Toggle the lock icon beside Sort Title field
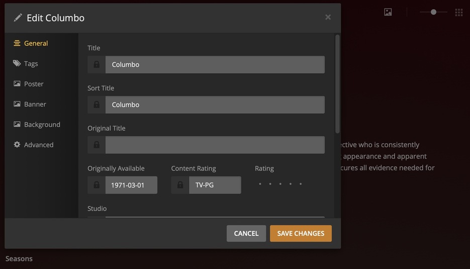 [x=97, y=105]
